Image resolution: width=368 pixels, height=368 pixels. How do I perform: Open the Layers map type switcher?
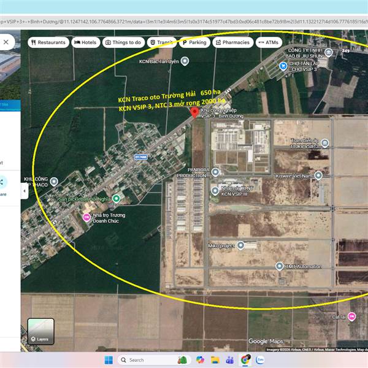41,331
